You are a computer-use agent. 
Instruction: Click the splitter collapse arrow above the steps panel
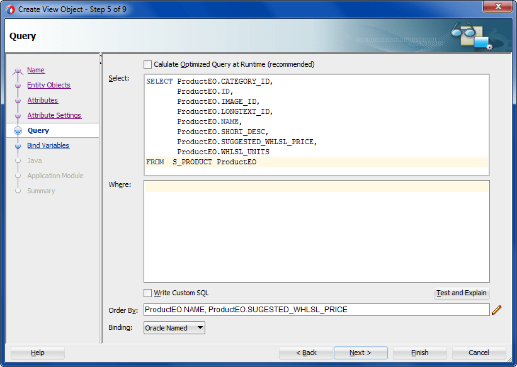(x=101, y=57)
